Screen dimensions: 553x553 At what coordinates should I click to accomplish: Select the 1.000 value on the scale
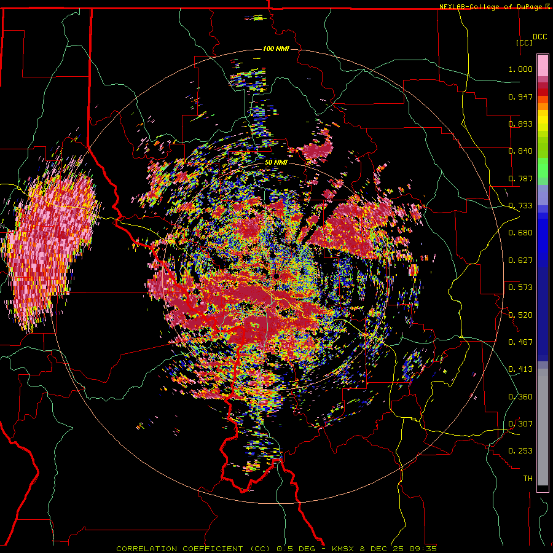point(520,69)
